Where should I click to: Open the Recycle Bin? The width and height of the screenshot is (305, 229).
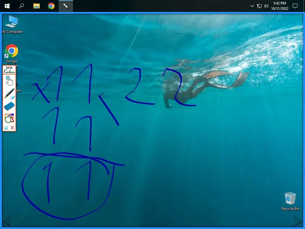point(290,201)
